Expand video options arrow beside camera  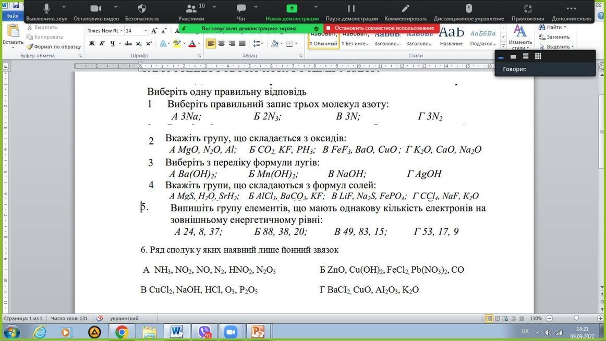point(116,7)
